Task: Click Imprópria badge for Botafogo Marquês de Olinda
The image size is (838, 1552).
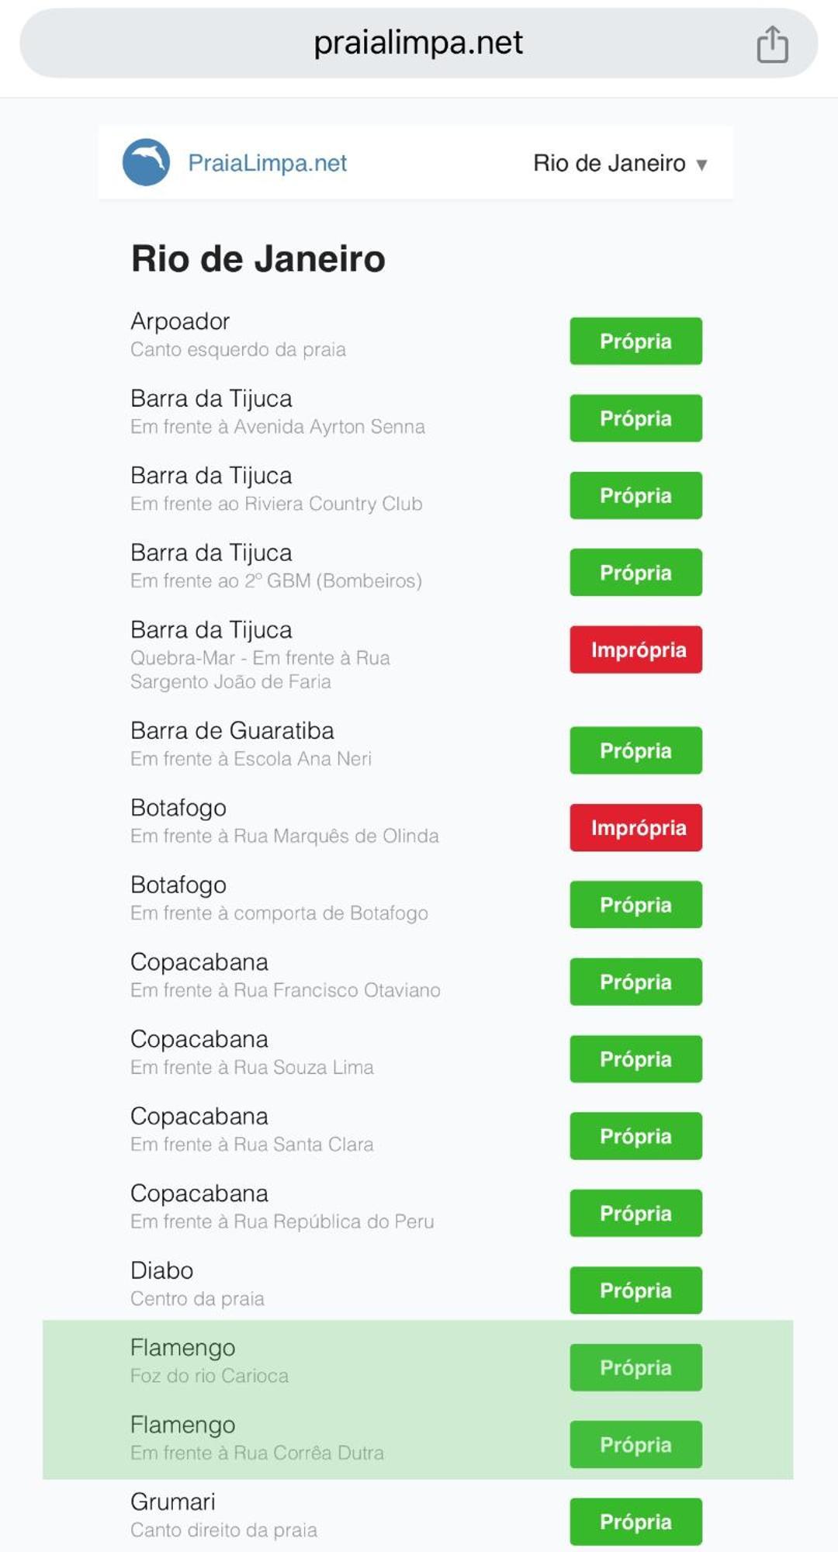Action: [635, 828]
